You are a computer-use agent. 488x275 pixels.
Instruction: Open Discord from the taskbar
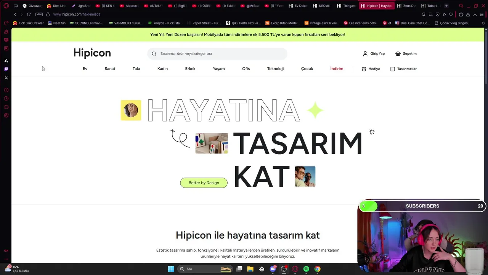pos(273,269)
